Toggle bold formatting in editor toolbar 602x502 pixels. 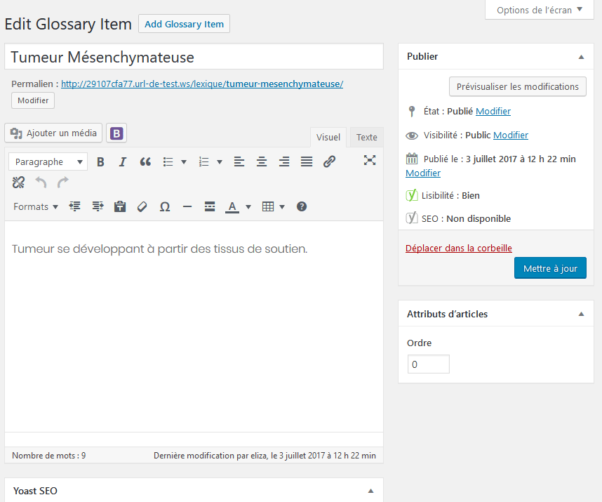100,162
